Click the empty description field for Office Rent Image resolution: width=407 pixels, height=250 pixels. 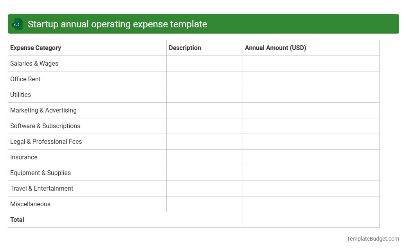click(x=204, y=79)
